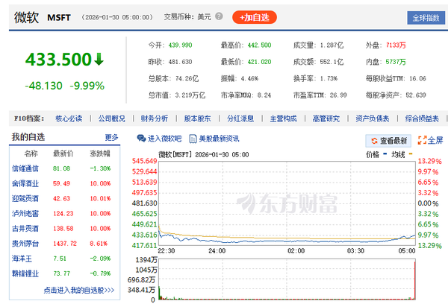The image size is (448, 304).
Task: Click the 查看最新 button label
Action: click(393, 141)
